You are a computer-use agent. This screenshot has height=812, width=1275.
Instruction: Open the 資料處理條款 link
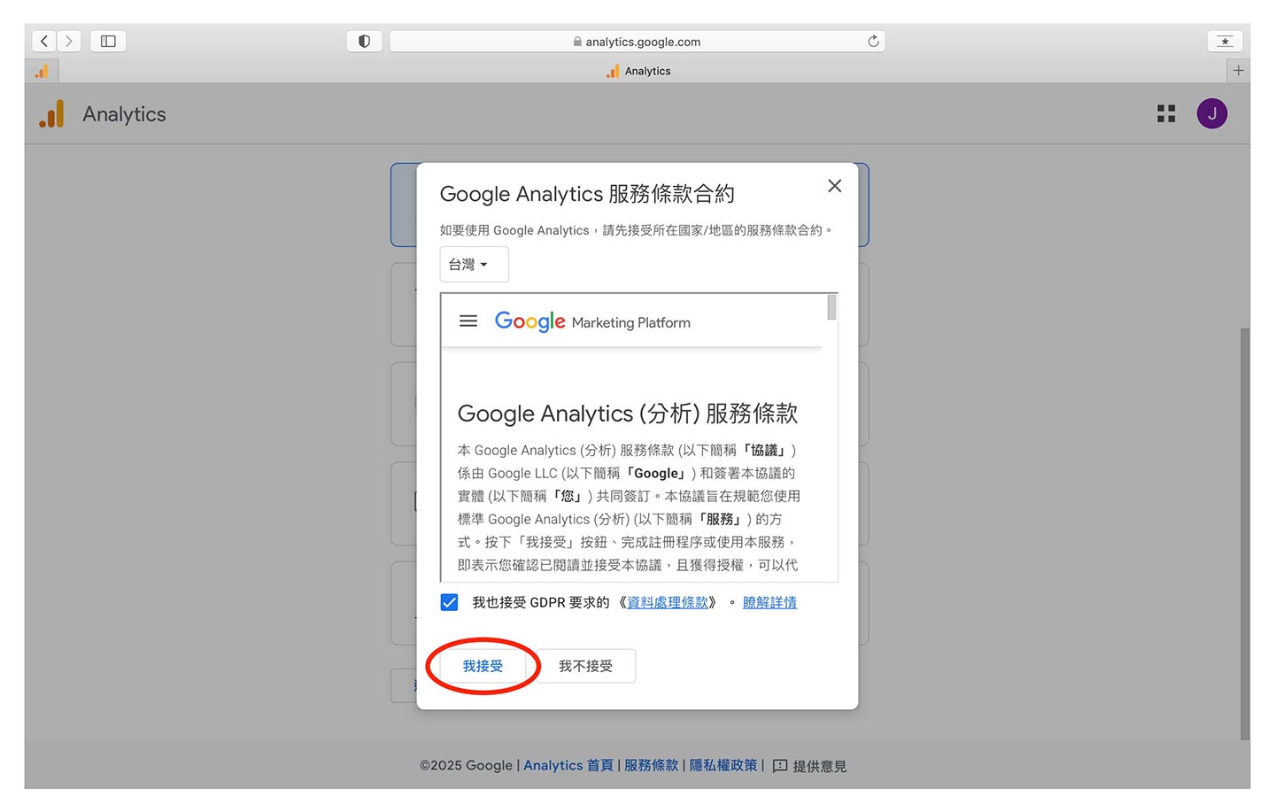[x=668, y=603]
